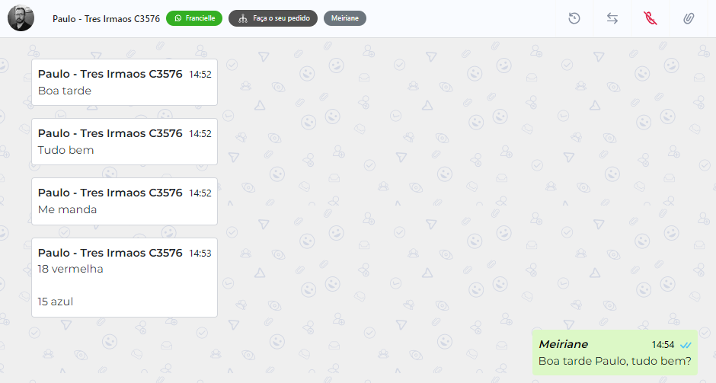This screenshot has height=383, width=716.
Task: Select the Boa tarde message bubble
Action: pos(124,82)
